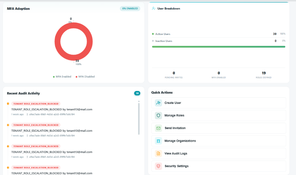
Task: Click the audit activity count badge 10
Action: tap(137, 93)
